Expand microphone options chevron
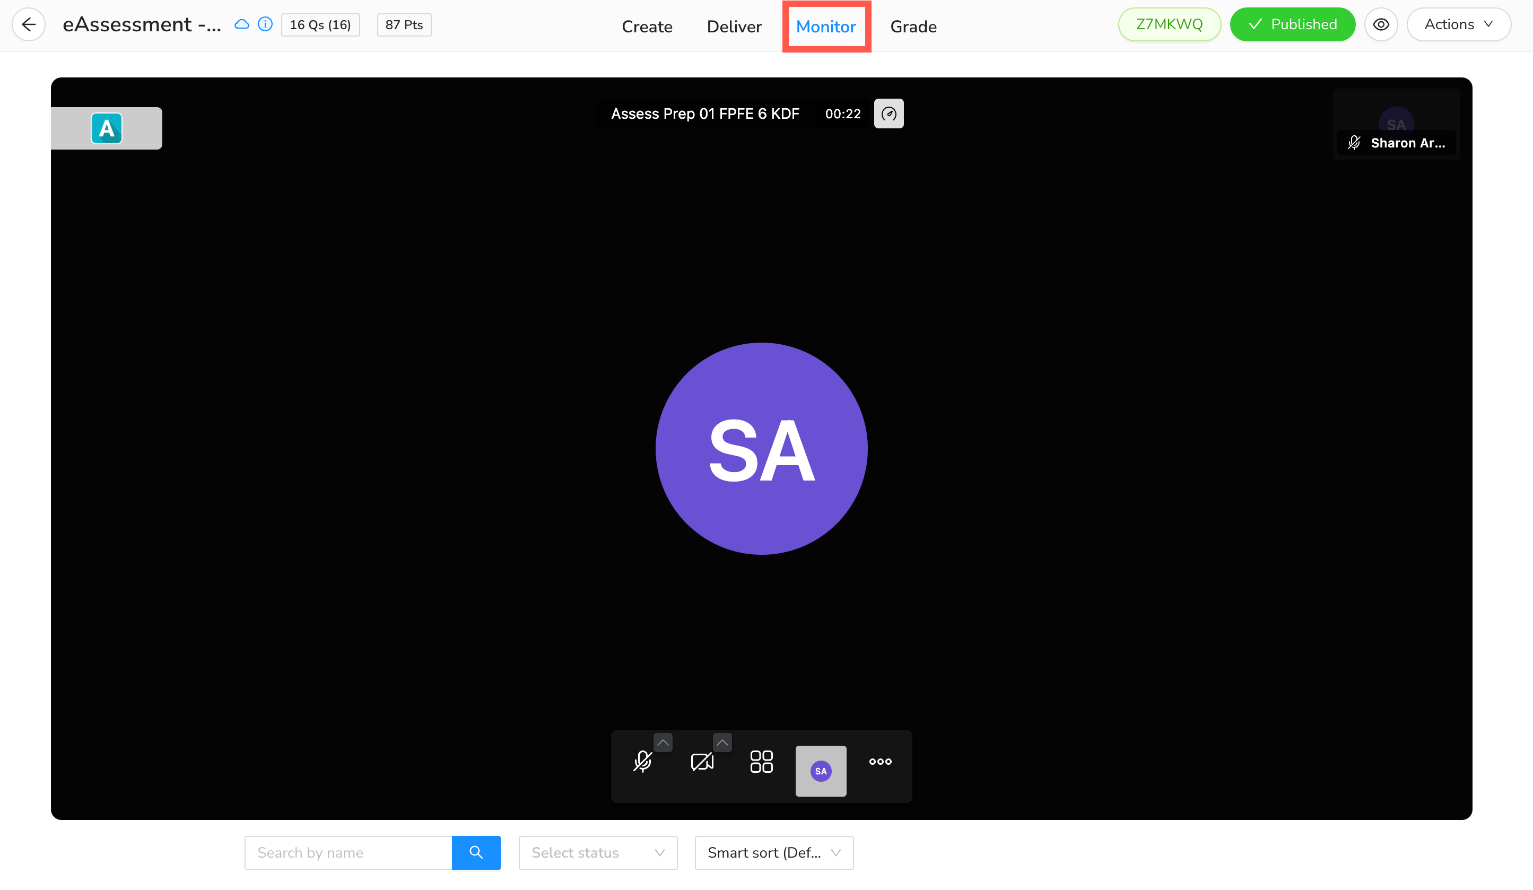Image resolution: width=1533 pixels, height=890 pixels. 663,742
